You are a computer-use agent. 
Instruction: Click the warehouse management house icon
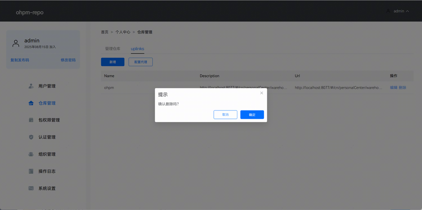pos(31,103)
